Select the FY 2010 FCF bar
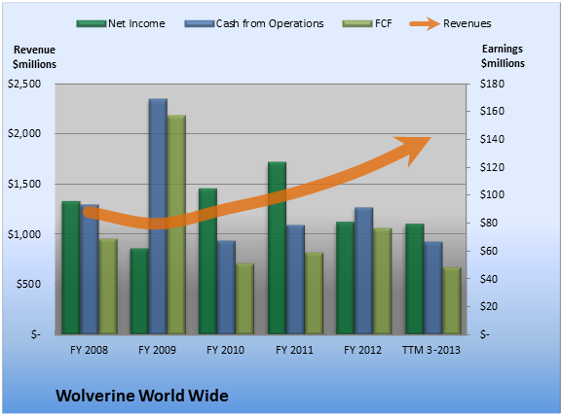The image size is (562, 415). coord(245,299)
